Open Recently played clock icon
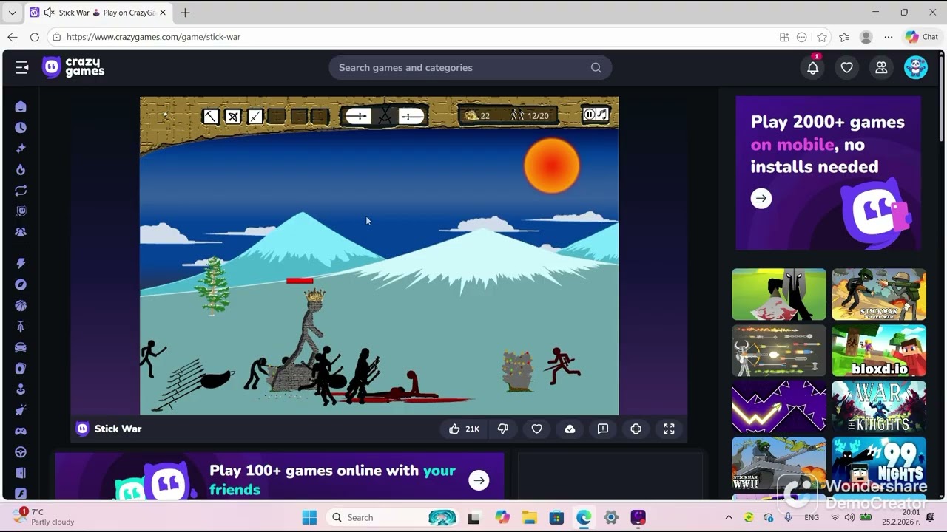The height and width of the screenshot is (532, 947). [x=21, y=128]
